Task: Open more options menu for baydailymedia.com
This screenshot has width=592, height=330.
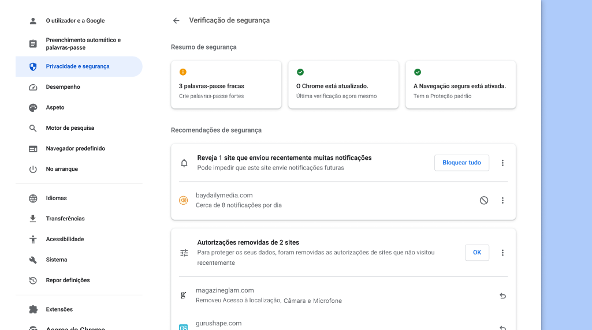Action: point(502,201)
